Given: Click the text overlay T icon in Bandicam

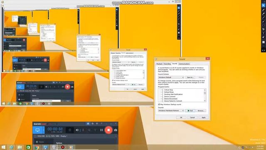Looking at the screenshot, I should (95, 130).
